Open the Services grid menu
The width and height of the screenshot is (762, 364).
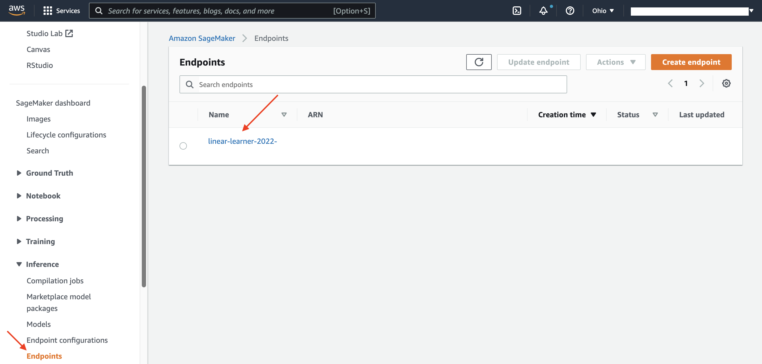[62, 11]
